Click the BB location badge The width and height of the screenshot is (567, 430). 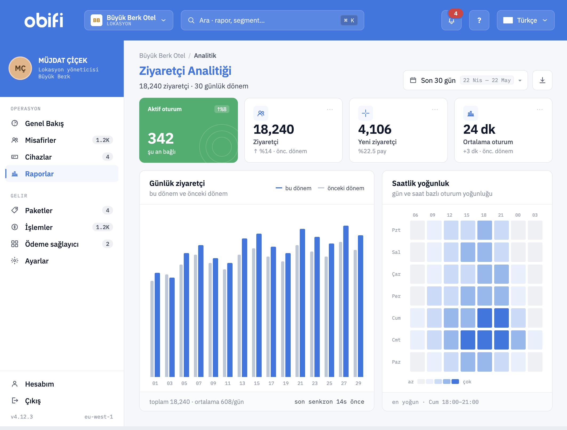point(97,20)
